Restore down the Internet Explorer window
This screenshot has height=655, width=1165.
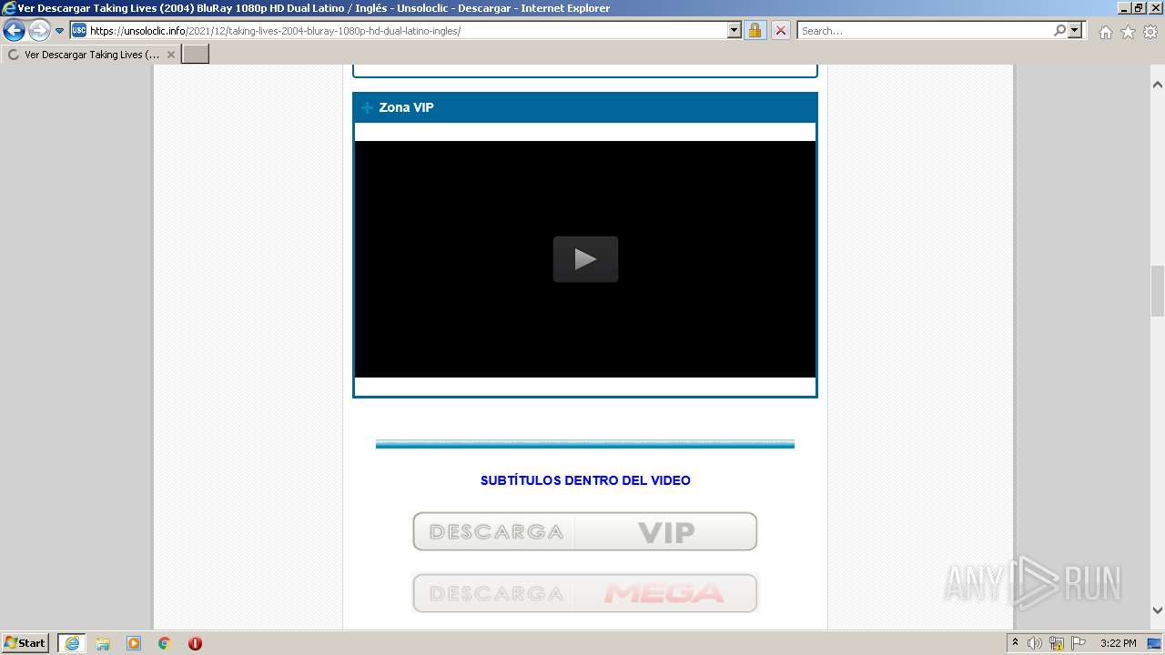coord(1138,8)
